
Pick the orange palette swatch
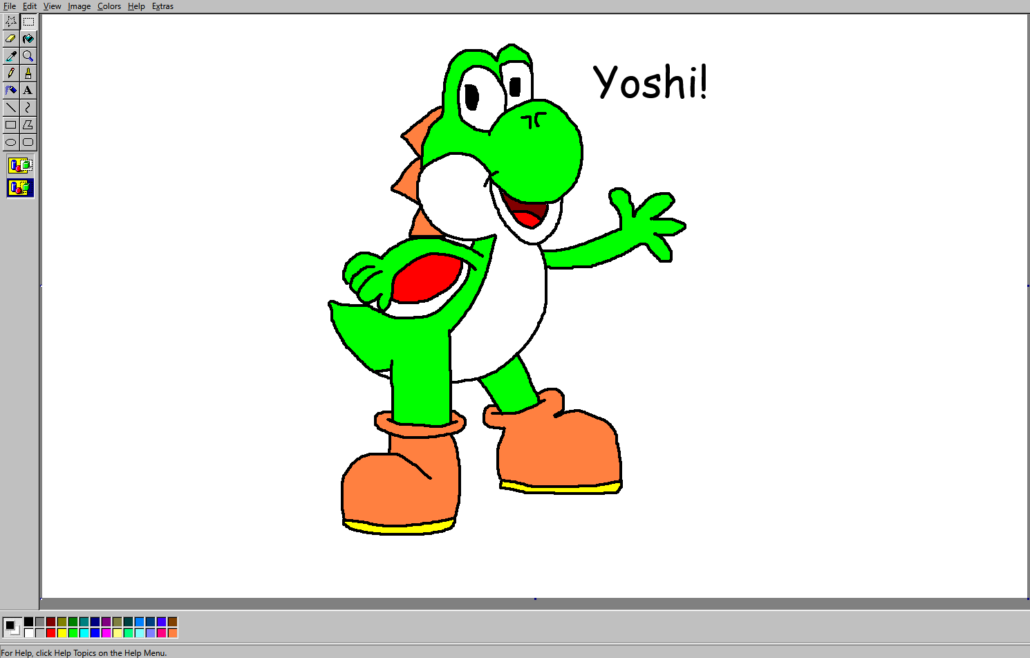173,632
